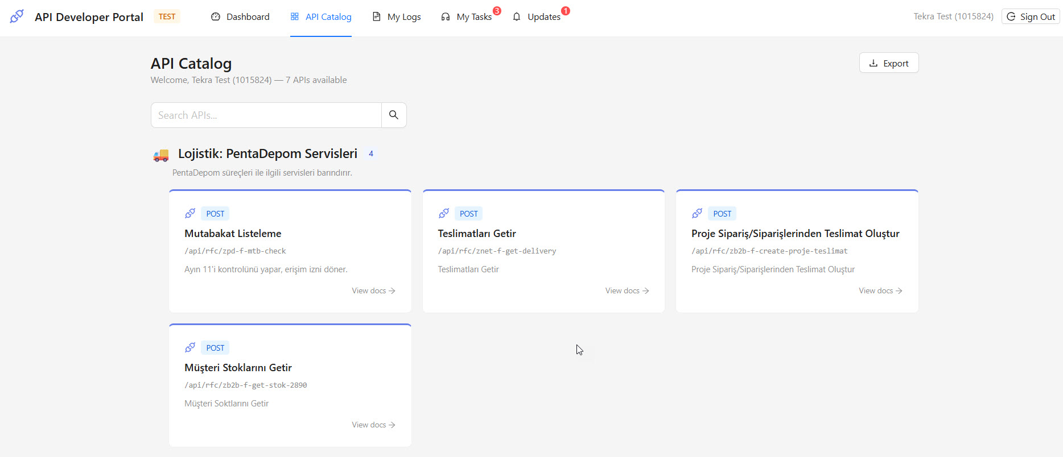Open the My Tasks tab
This screenshot has width=1063, height=457.
click(x=466, y=17)
